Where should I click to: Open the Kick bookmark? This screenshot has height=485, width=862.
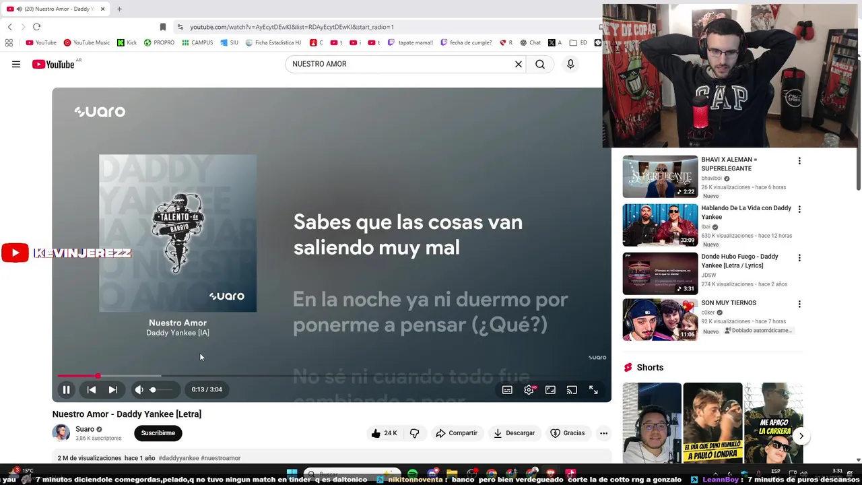point(127,42)
